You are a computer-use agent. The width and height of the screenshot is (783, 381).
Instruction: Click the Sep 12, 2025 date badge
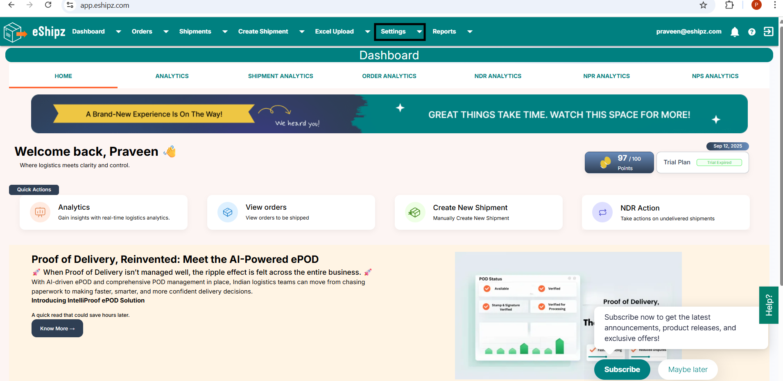(x=728, y=146)
